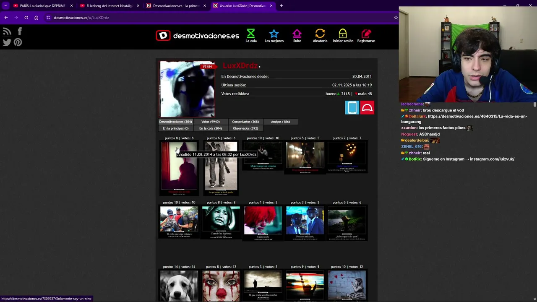Open the LuxXDrdz hooded avatar image
The height and width of the screenshot is (302, 537).
187,89
